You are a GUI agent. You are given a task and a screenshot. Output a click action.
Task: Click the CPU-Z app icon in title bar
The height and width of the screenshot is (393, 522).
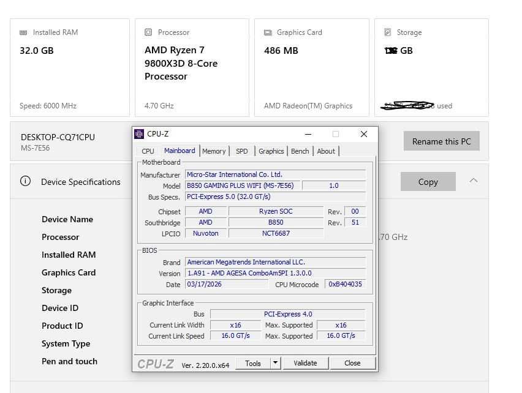pyautogui.click(x=139, y=134)
